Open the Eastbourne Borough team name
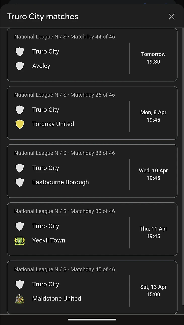Viewport: 184px width, 325px height. click(x=60, y=182)
